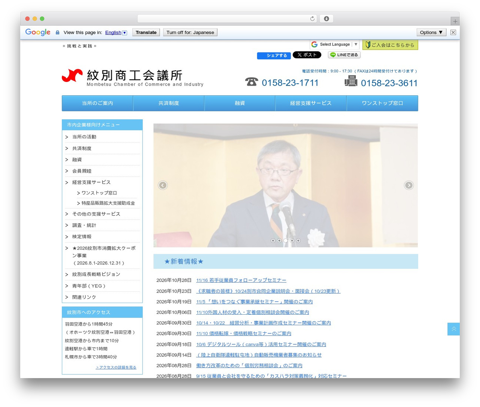The height and width of the screenshot is (407, 480).
Task: Open the 経営支援サービス navigation tab
Action: [x=311, y=103]
